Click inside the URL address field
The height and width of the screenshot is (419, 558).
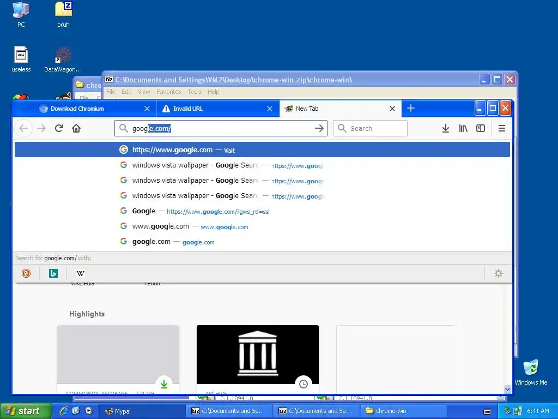click(x=221, y=128)
